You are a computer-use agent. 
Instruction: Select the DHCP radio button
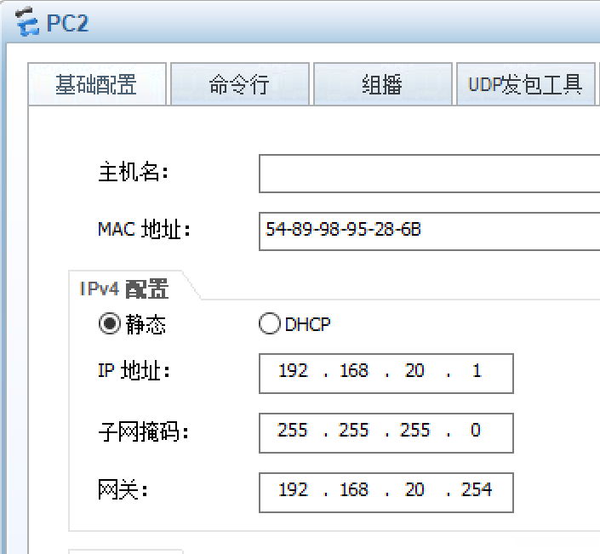click(270, 323)
